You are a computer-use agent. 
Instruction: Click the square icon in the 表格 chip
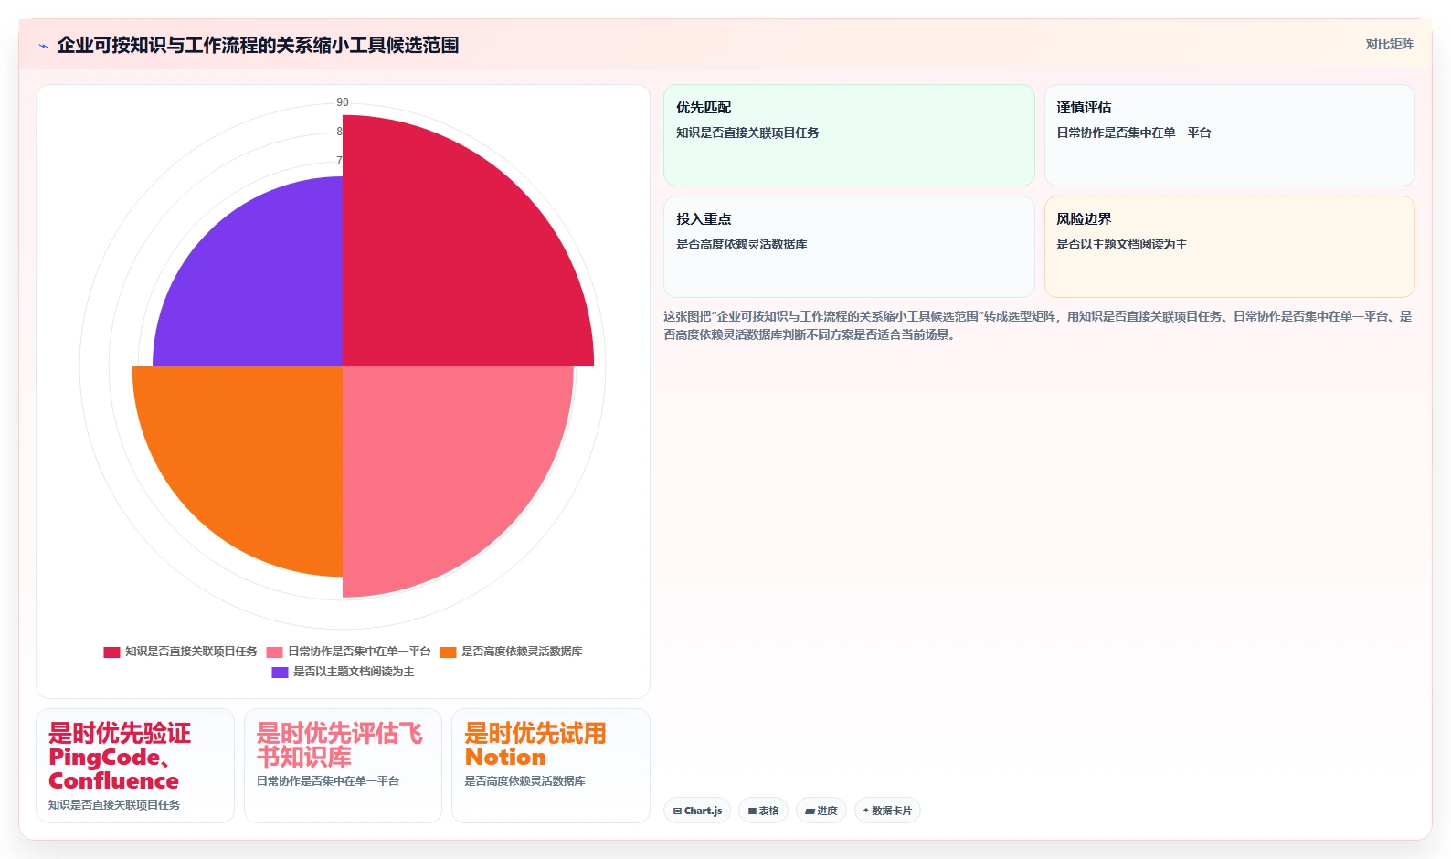752,811
